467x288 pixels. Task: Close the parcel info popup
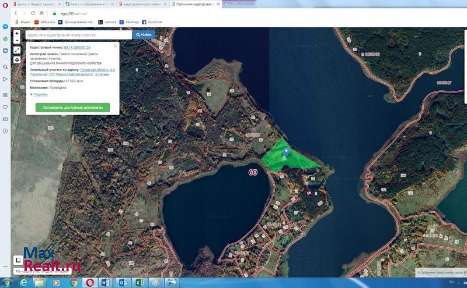click(x=116, y=45)
